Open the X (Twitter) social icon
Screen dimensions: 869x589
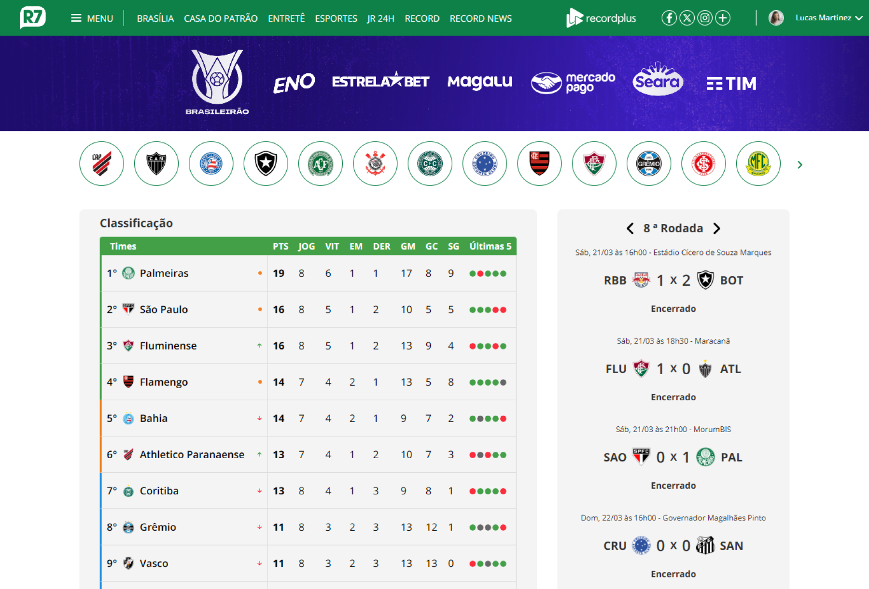[687, 18]
